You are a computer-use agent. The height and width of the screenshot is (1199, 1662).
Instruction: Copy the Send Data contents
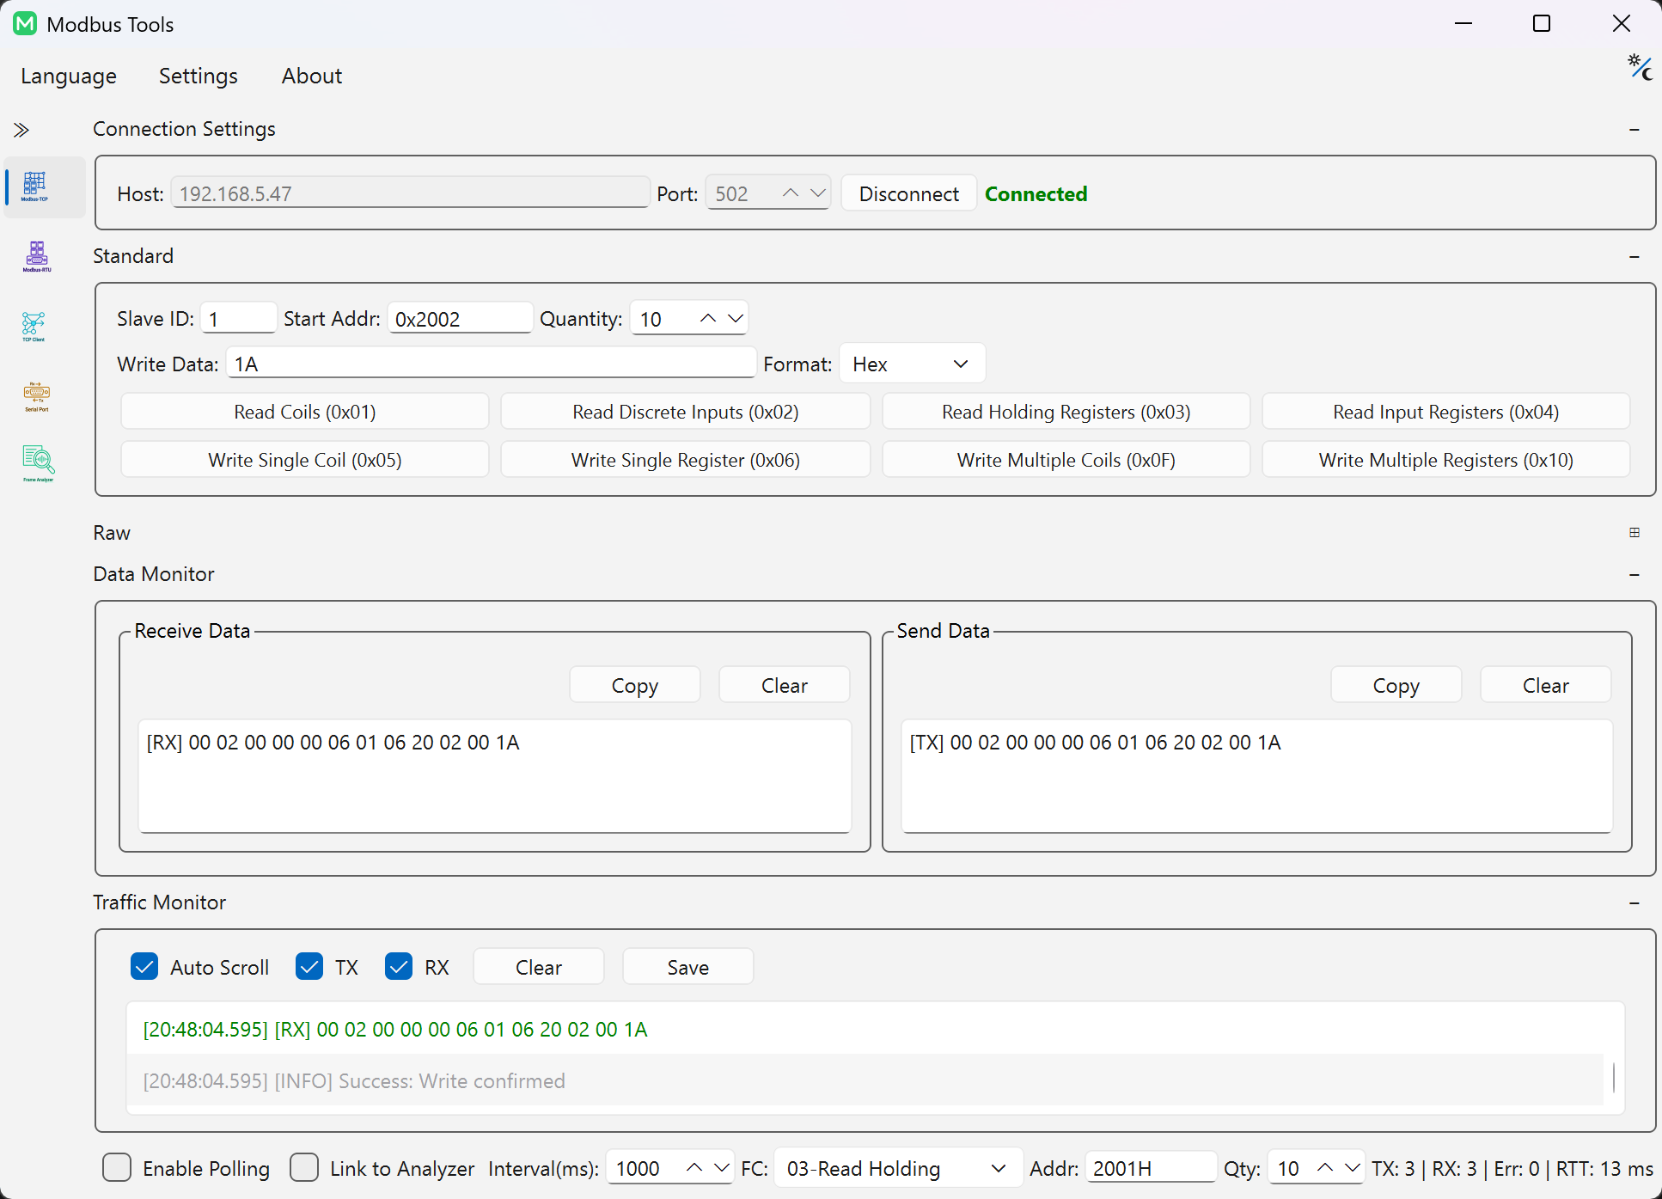[x=1396, y=685]
